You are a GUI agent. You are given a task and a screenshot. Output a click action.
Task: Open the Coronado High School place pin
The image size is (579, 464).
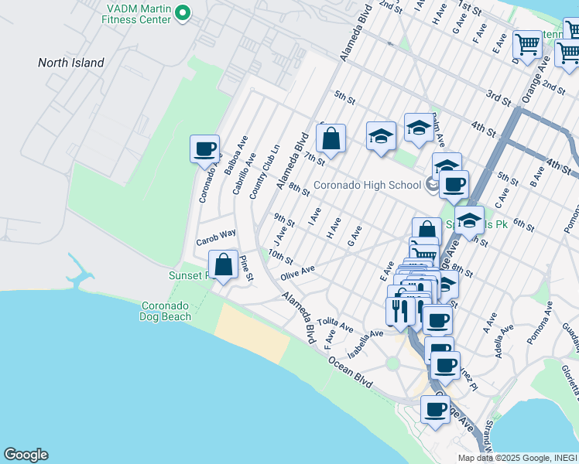(431, 184)
